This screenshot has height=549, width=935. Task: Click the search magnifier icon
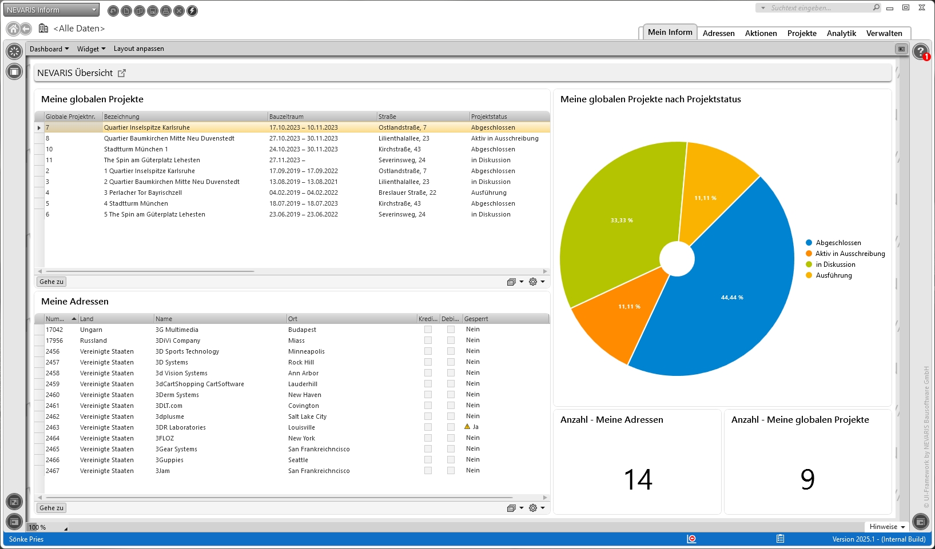coord(876,7)
